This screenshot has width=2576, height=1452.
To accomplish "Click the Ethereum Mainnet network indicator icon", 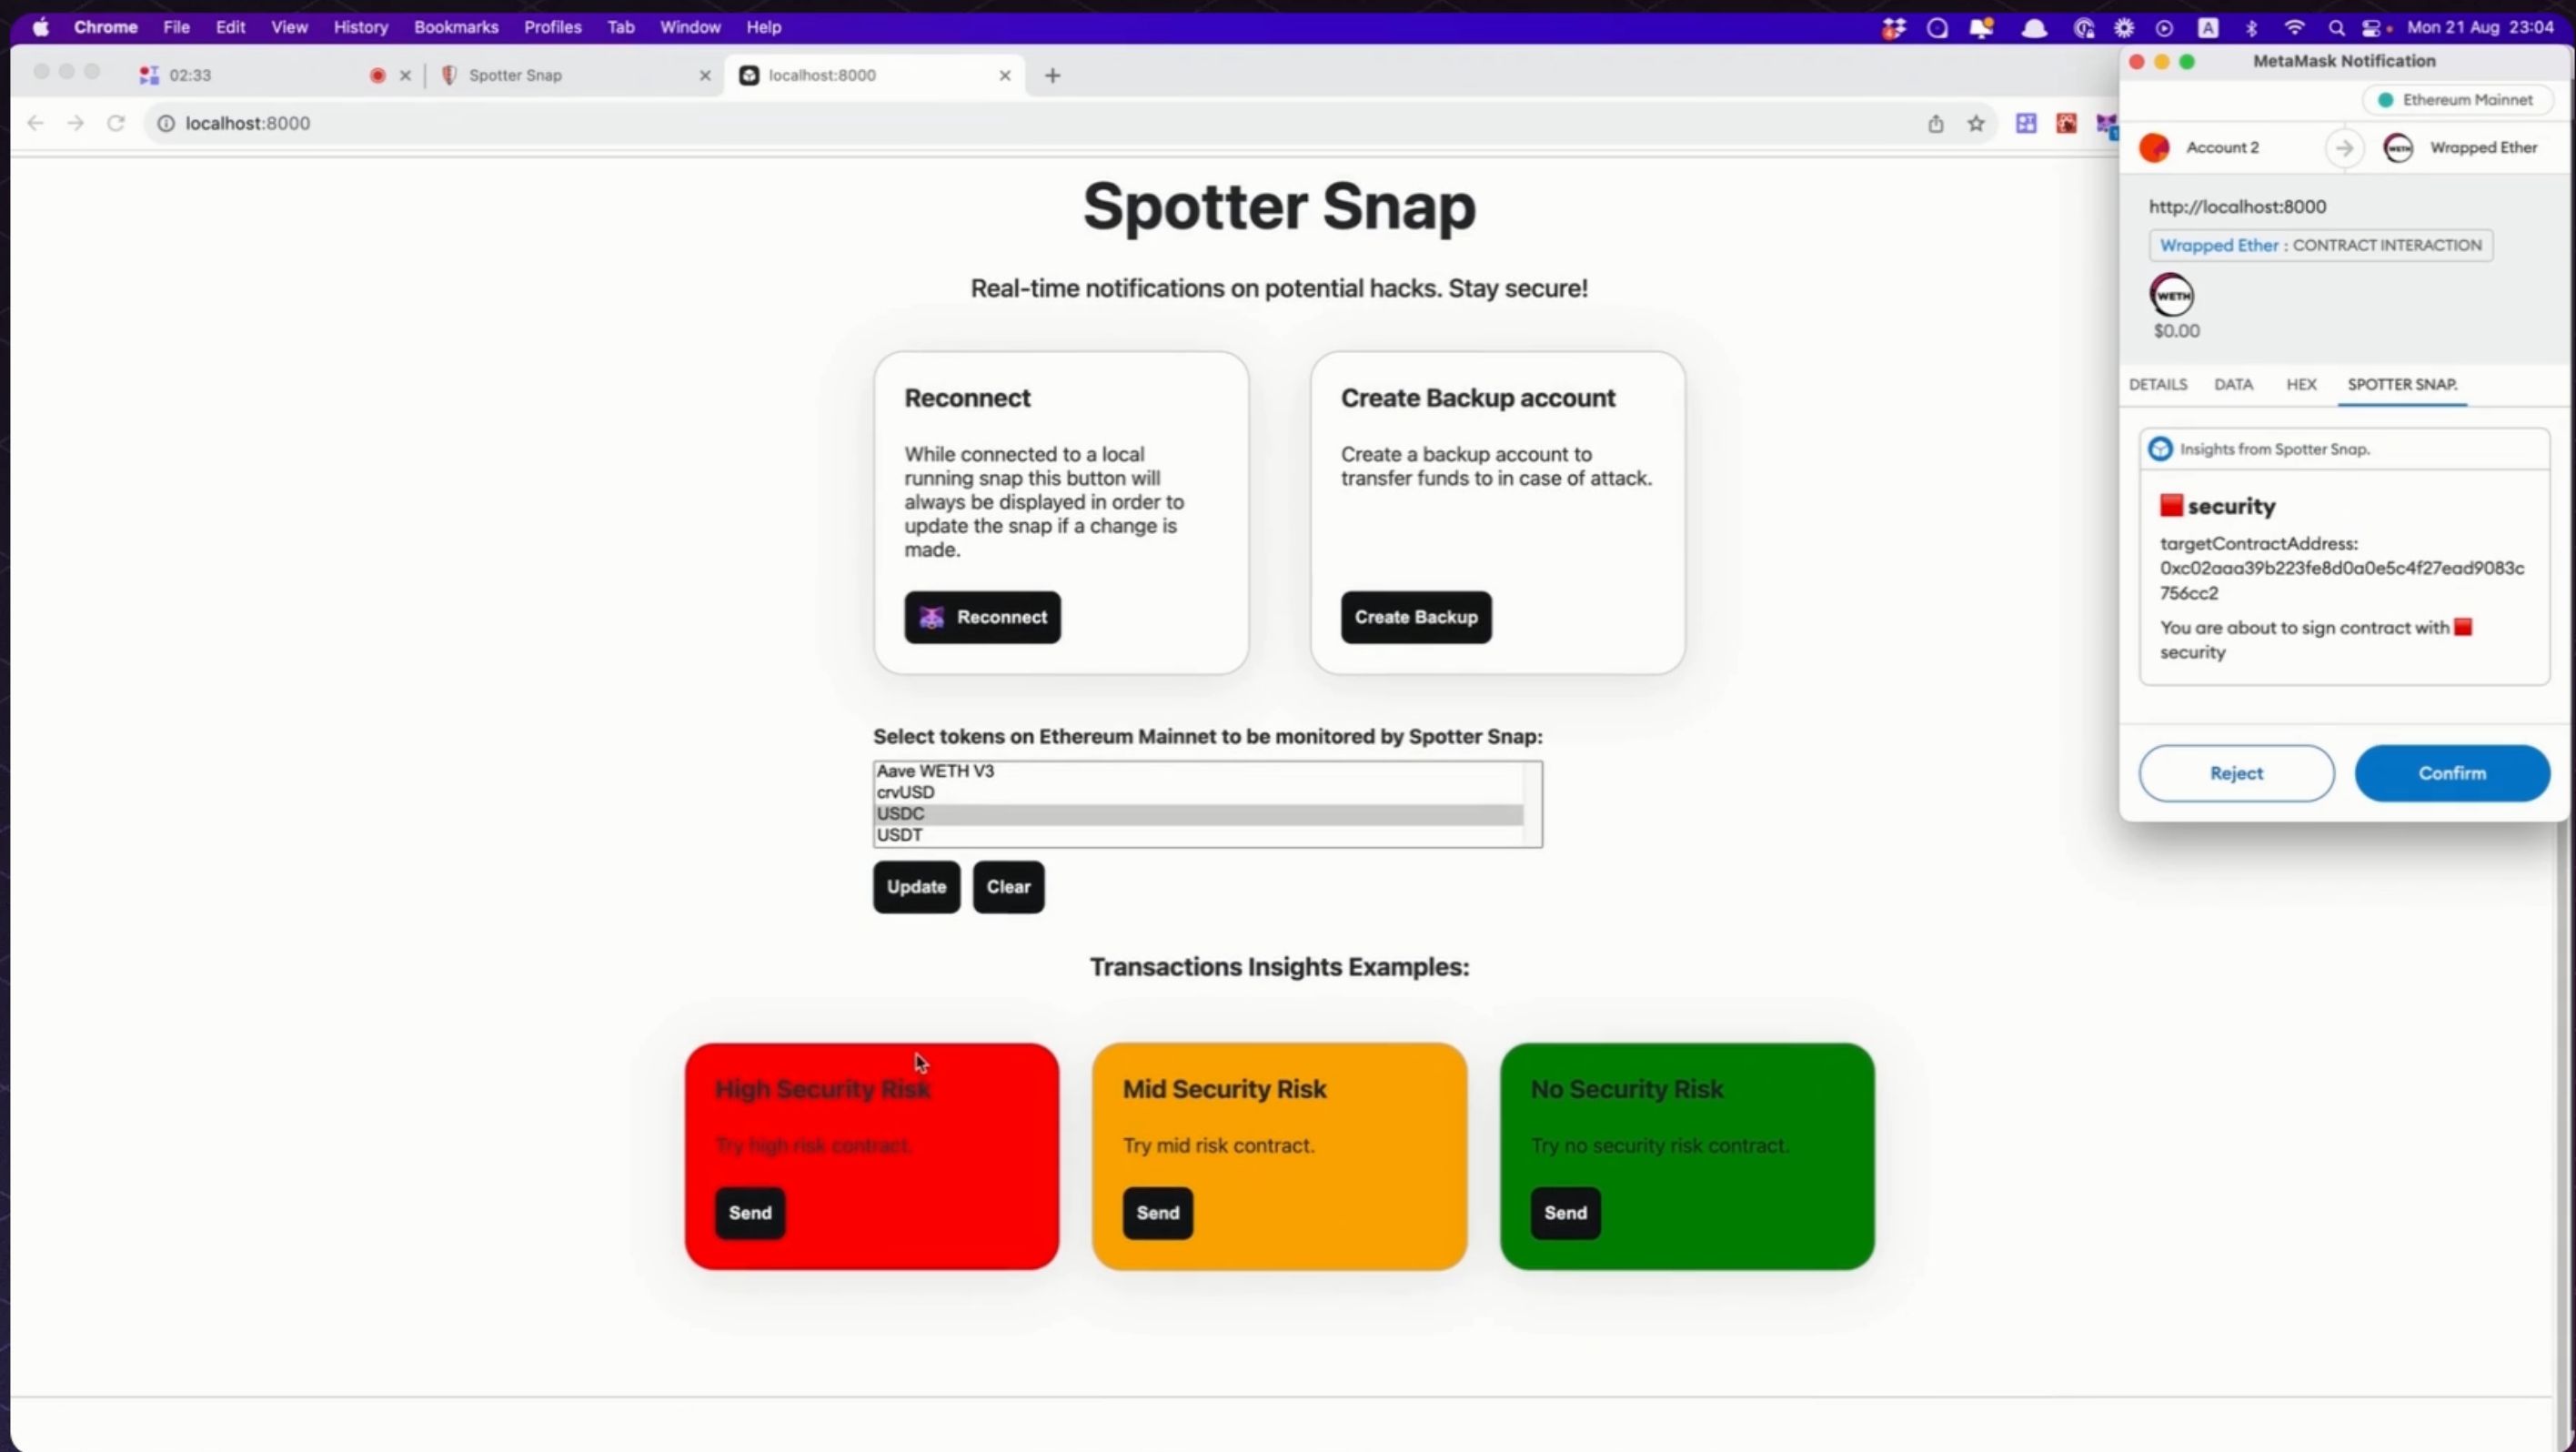I will pos(2387,99).
